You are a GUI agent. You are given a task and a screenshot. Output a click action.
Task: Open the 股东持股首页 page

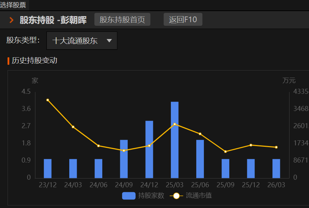click(122, 19)
